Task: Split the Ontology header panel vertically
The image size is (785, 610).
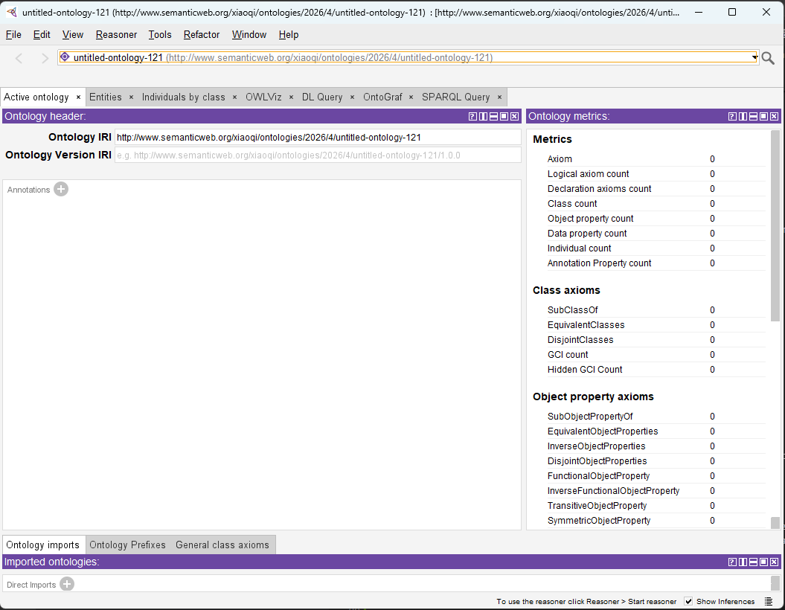Action: click(483, 116)
